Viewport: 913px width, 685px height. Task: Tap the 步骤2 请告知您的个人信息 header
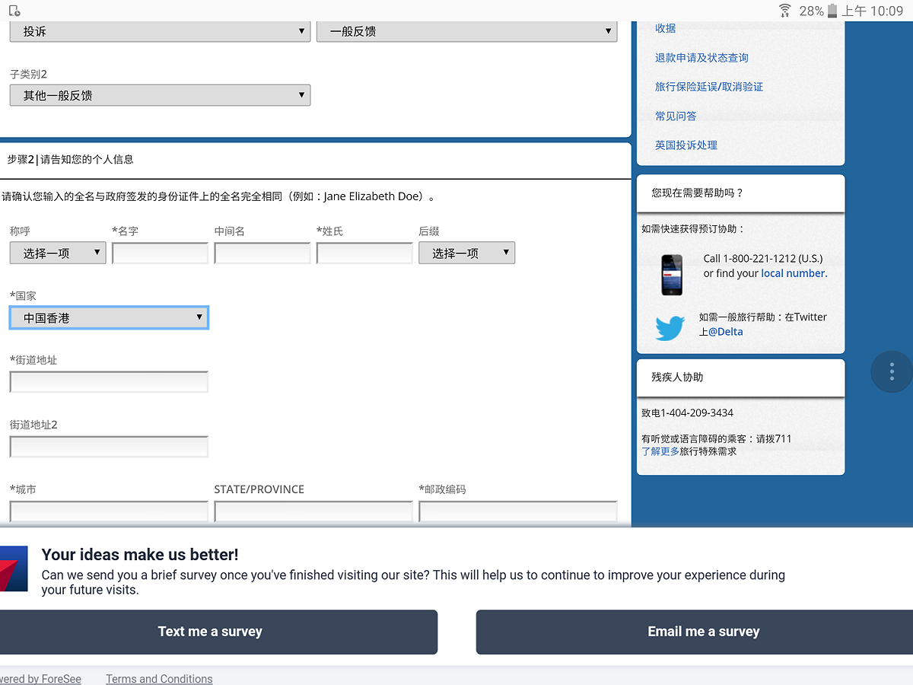tap(70, 160)
